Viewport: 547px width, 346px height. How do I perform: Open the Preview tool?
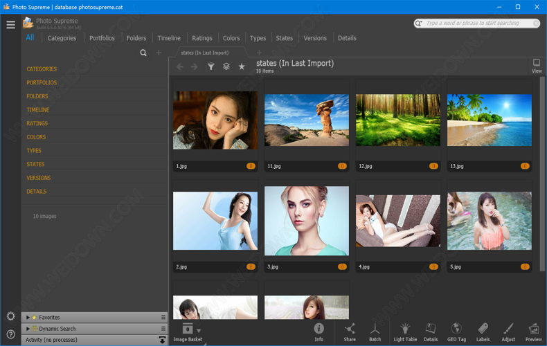pos(534,332)
